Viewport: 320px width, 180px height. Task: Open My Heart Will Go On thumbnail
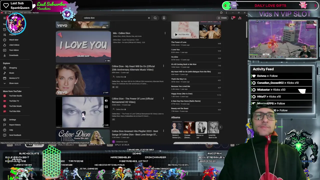(x=83, y=80)
